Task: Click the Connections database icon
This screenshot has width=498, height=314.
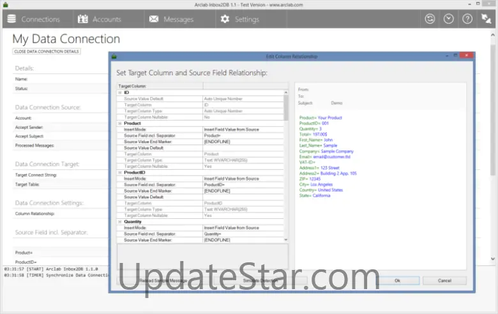Action: tap(11, 19)
